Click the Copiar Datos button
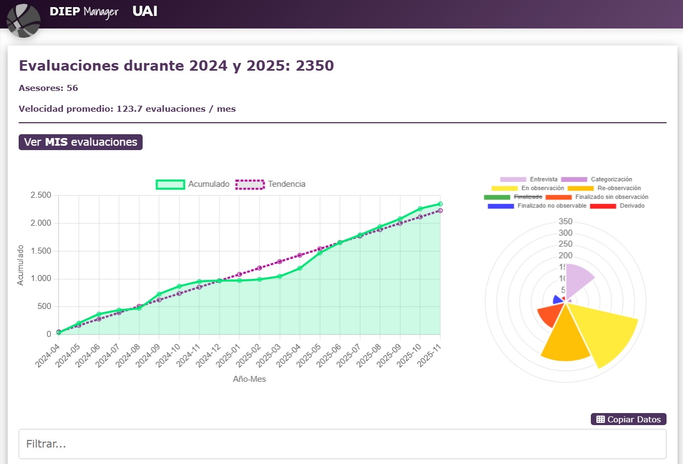 (628, 419)
